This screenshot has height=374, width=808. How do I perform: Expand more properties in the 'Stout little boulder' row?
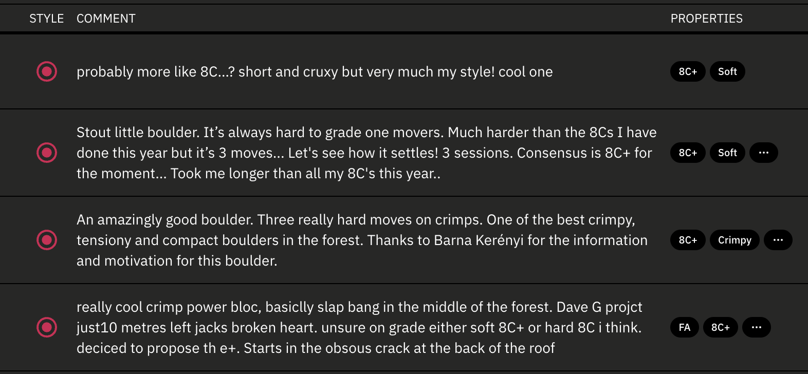pos(763,153)
